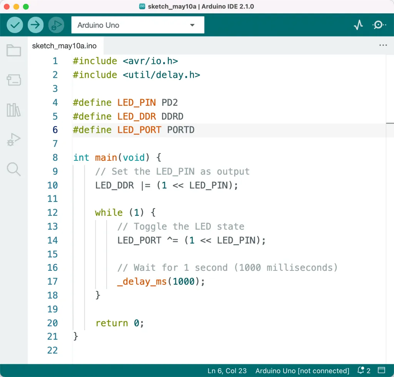Click Arduino Uno [not connected] status
This screenshot has height=377, width=394.
click(x=302, y=371)
